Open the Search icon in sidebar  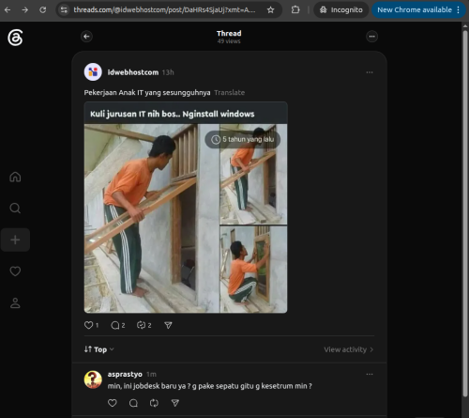(x=15, y=209)
